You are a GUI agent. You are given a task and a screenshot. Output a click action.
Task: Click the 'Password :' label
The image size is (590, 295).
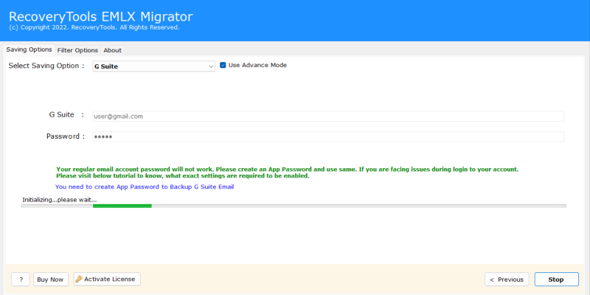pyautogui.click(x=66, y=136)
